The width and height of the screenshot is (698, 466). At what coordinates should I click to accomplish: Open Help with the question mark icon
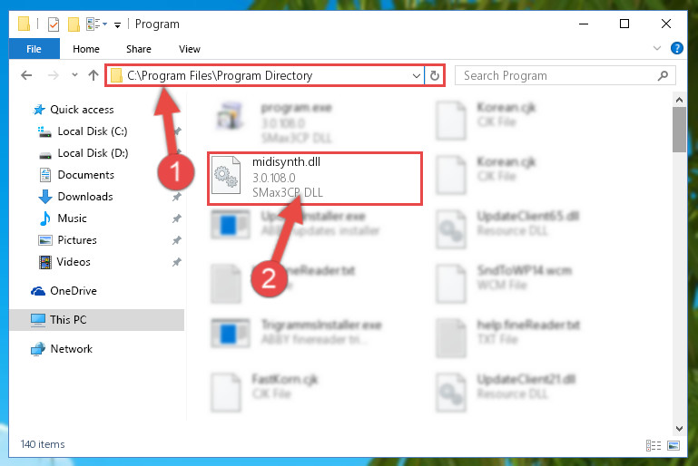coord(676,48)
